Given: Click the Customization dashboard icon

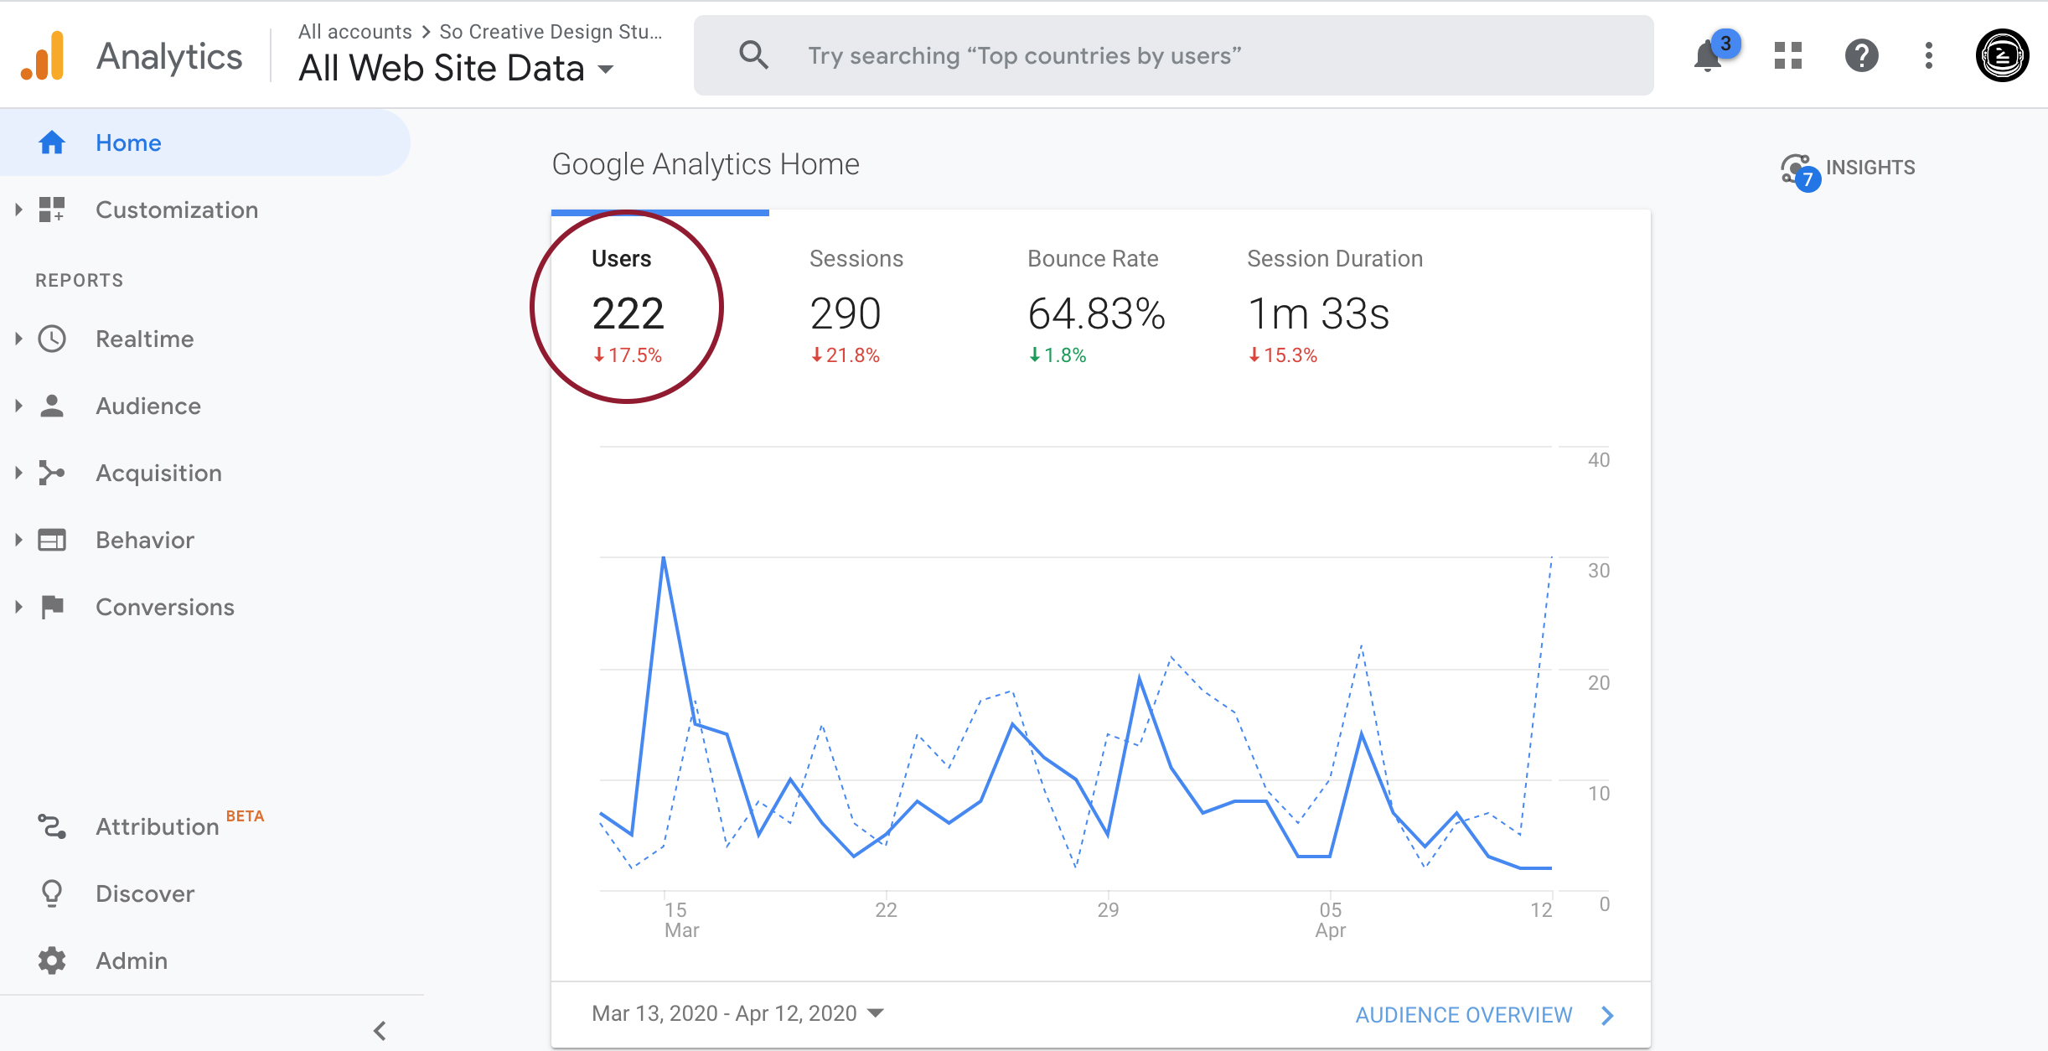Looking at the screenshot, I should [x=52, y=210].
